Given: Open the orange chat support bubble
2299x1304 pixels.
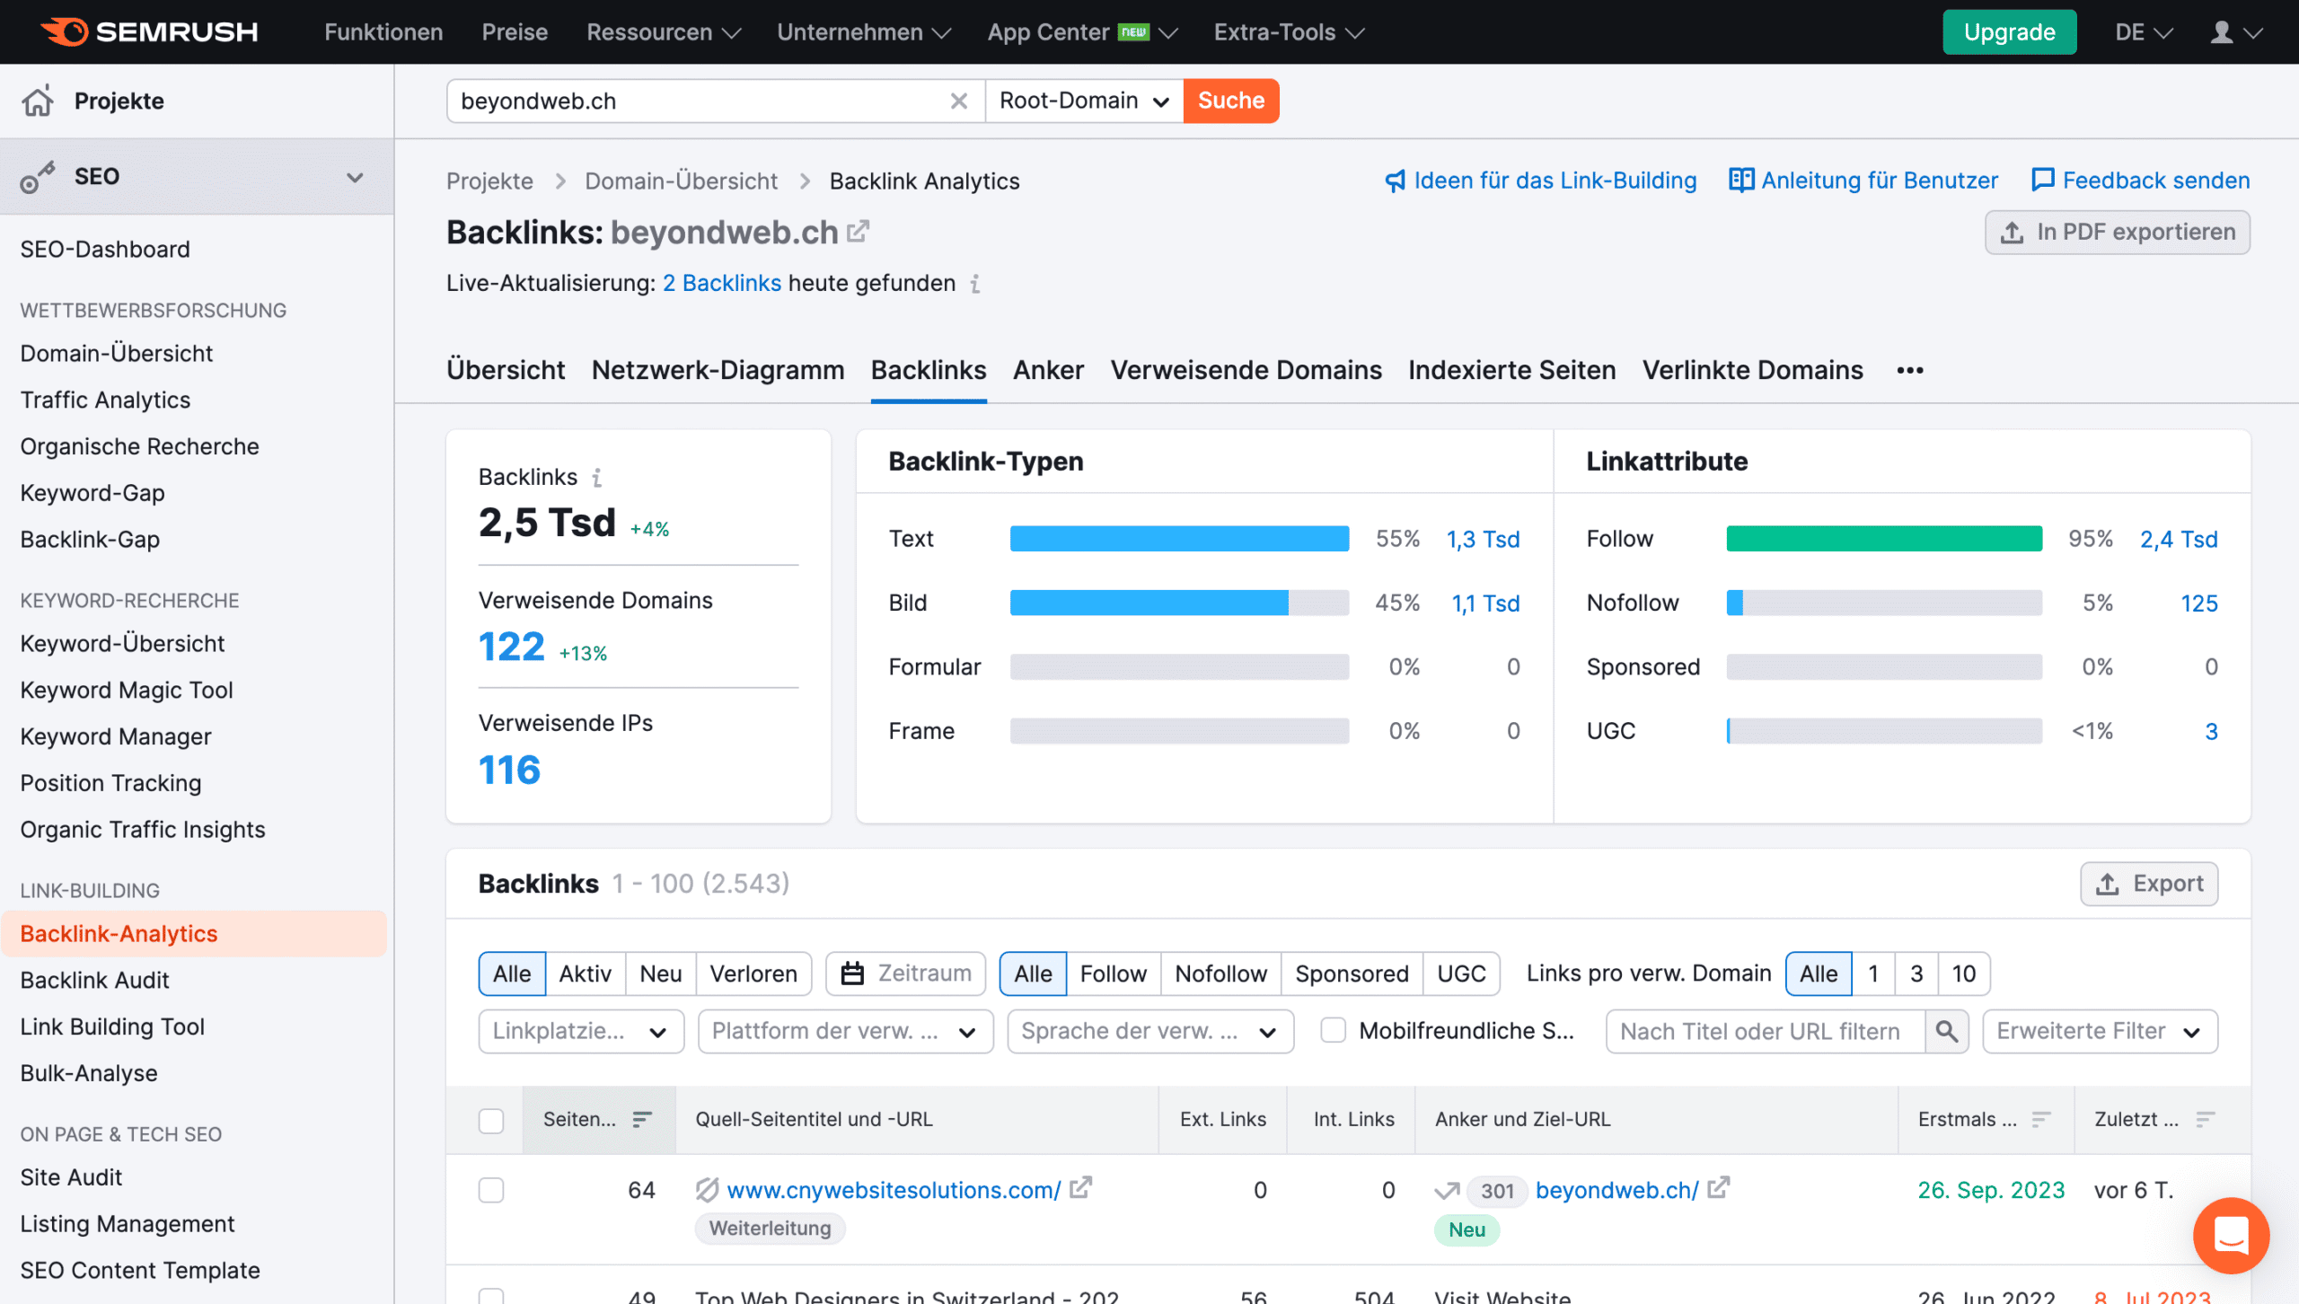Looking at the screenshot, I should tap(2231, 1236).
